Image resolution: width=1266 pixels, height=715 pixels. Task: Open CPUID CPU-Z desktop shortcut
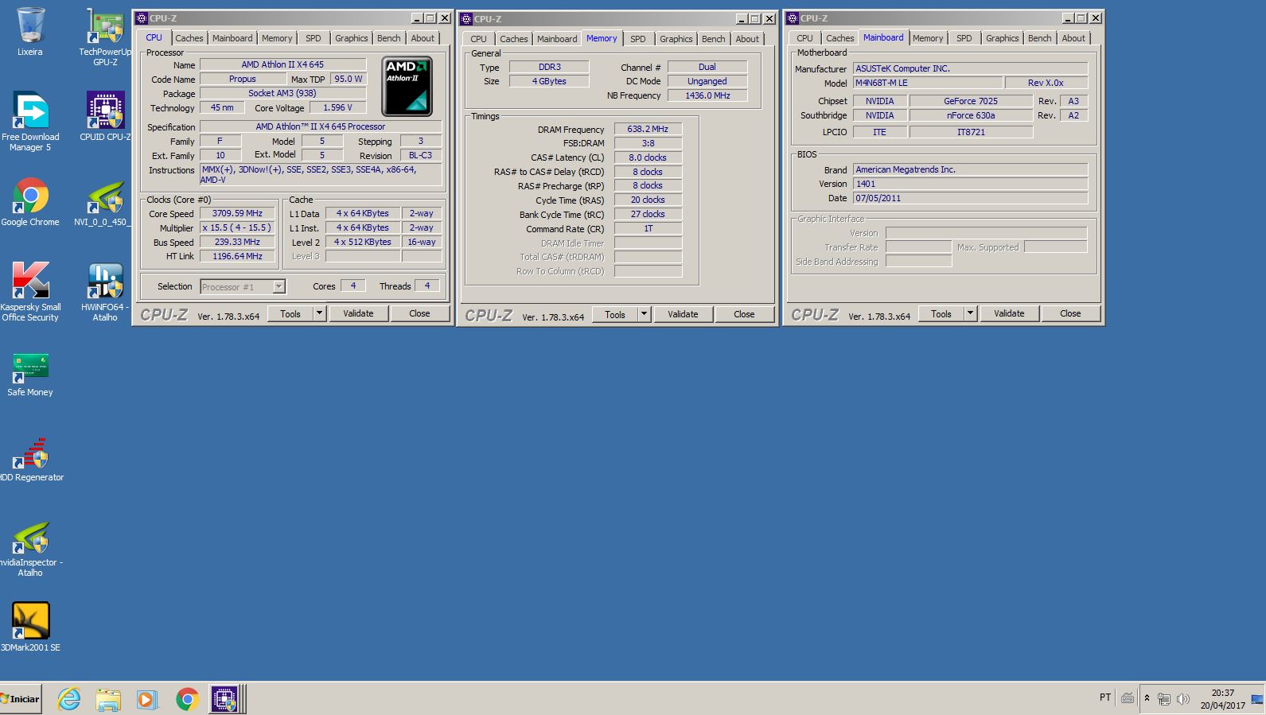105,116
